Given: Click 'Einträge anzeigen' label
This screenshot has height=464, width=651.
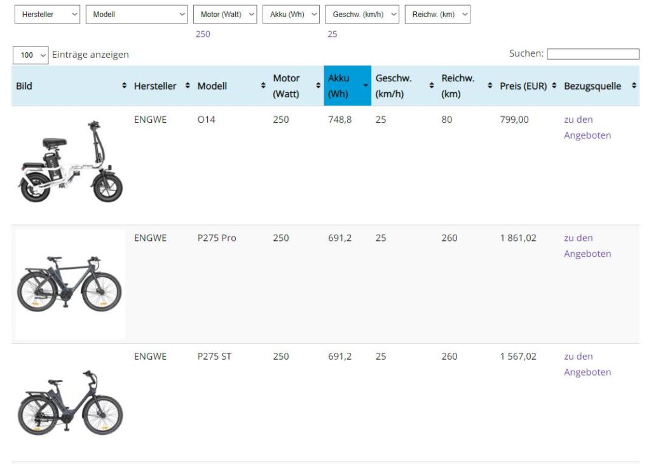Looking at the screenshot, I should pyautogui.click(x=90, y=55).
